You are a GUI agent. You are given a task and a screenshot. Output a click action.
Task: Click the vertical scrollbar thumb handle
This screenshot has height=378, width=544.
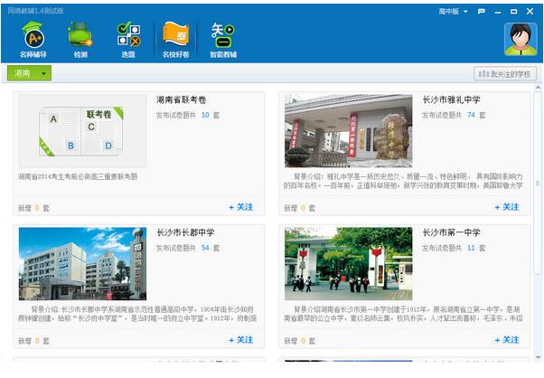538,184
